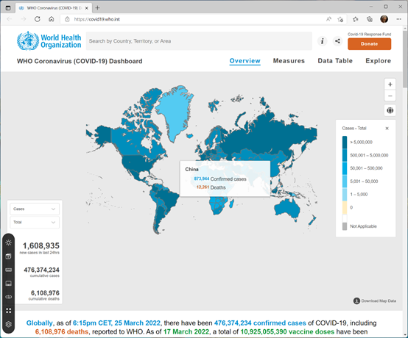Click Australia on the world map
Viewport: 408px width, 338px height.
(286, 209)
